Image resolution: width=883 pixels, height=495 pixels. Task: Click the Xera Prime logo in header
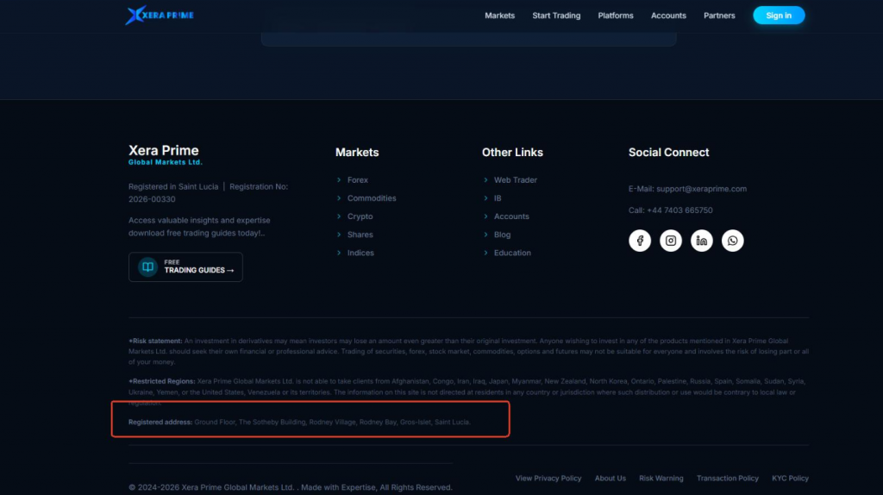pyautogui.click(x=160, y=16)
